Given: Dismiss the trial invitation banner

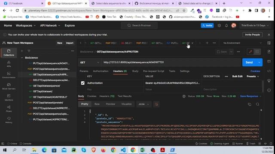Looking at the screenshot, I should 269,35.
